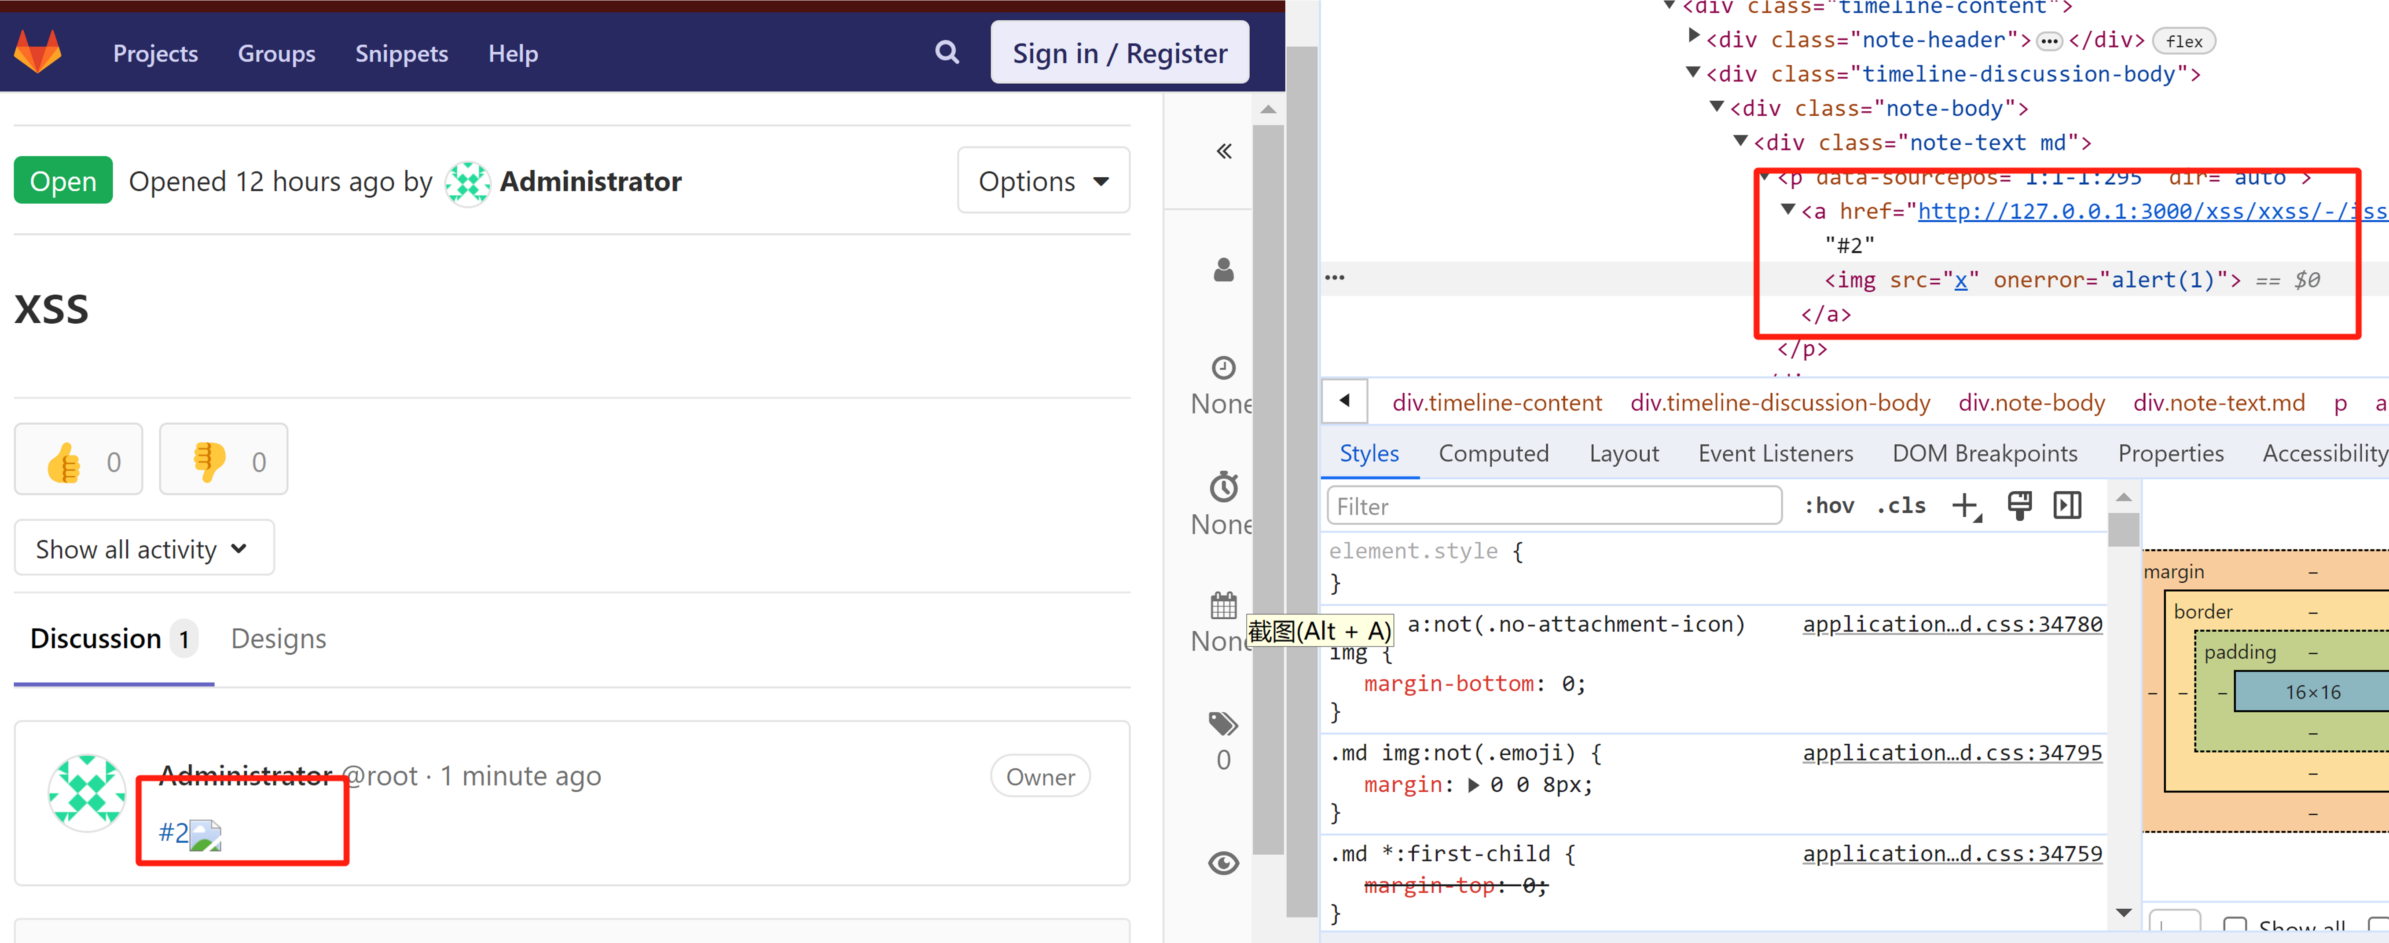Collapse the note-body div node
This screenshot has width=2389, height=943.
(1717, 106)
